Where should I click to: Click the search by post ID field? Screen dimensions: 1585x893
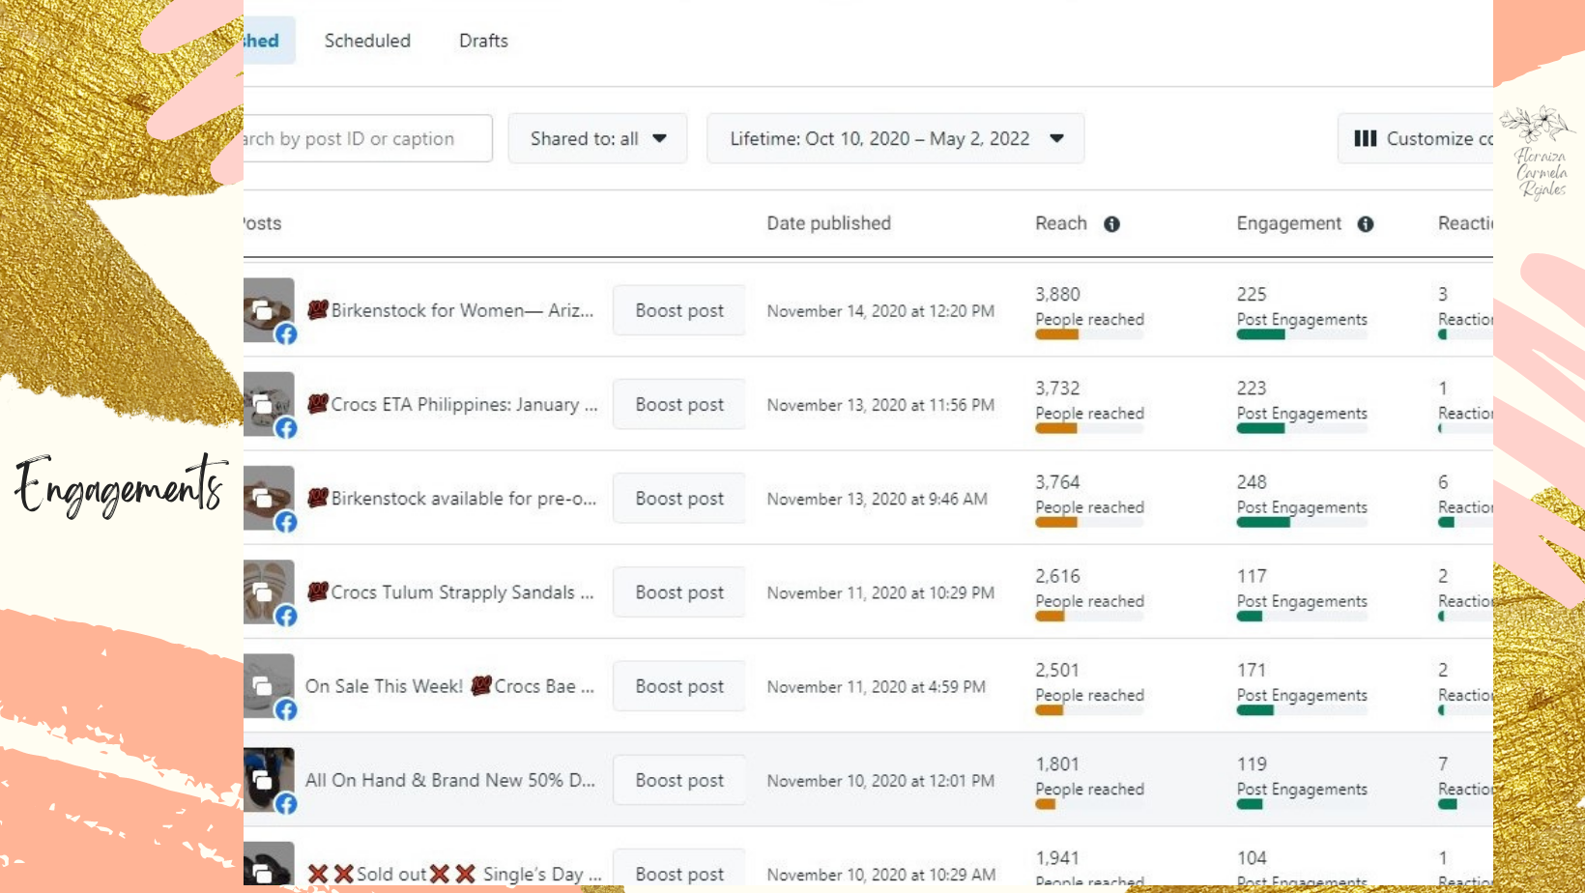point(367,138)
